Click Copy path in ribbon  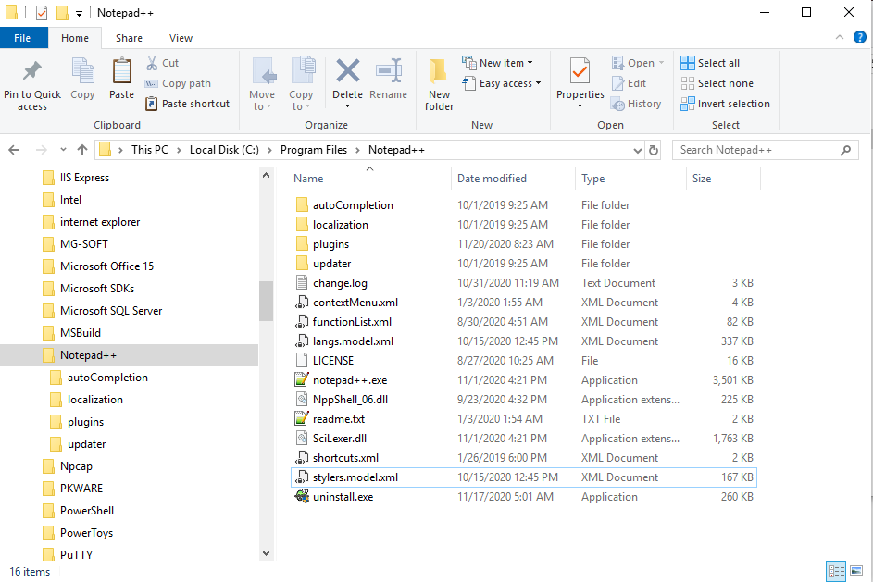pyautogui.click(x=178, y=83)
